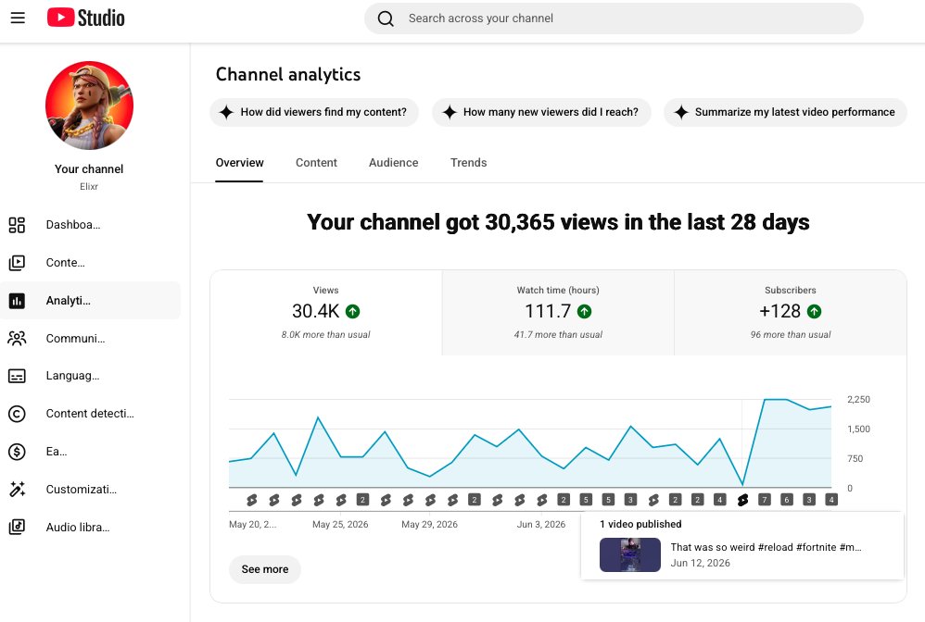Click the channel name 'Elixr'
The image size is (925, 622).
[x=89, y=186]
